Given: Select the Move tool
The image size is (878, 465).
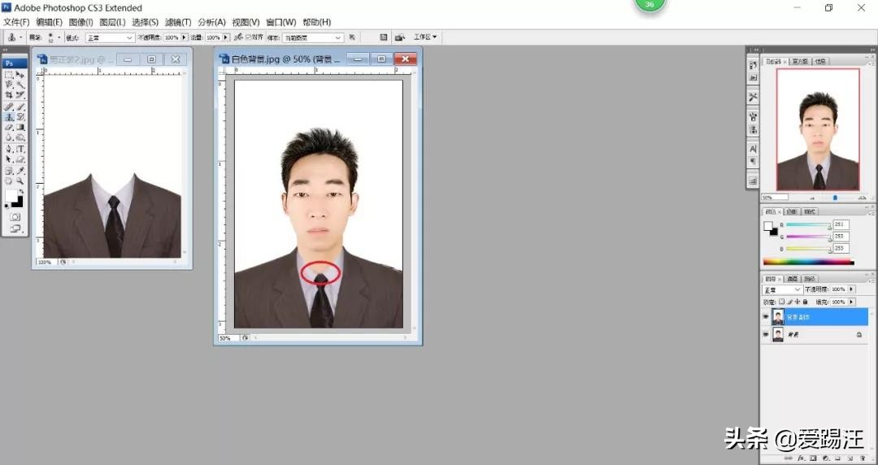Looking at the screenshot, I should [20, 75].
